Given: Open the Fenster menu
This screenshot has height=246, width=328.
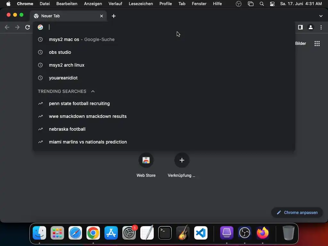Looking at the screenshot, I should pyautogui.click(x=199, y=4).
